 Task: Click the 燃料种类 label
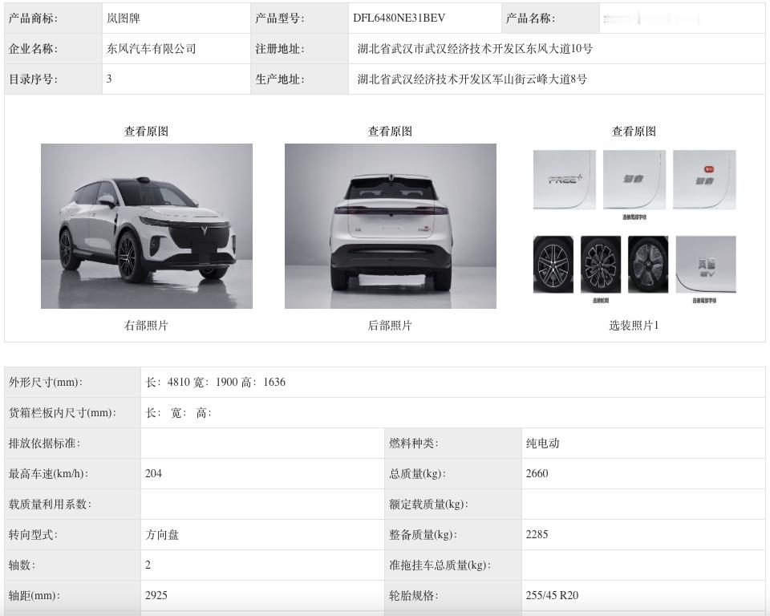pos(414,443)
